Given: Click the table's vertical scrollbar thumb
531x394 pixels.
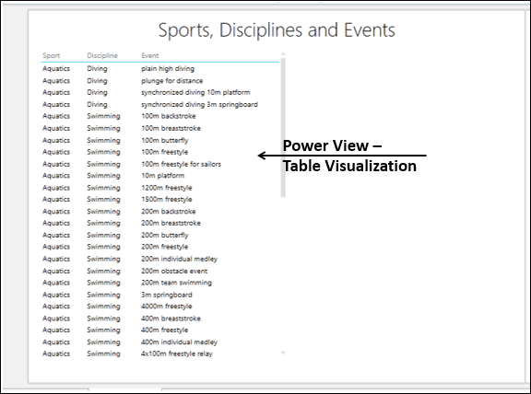Looking at the screenshot, I should point(283,128).
